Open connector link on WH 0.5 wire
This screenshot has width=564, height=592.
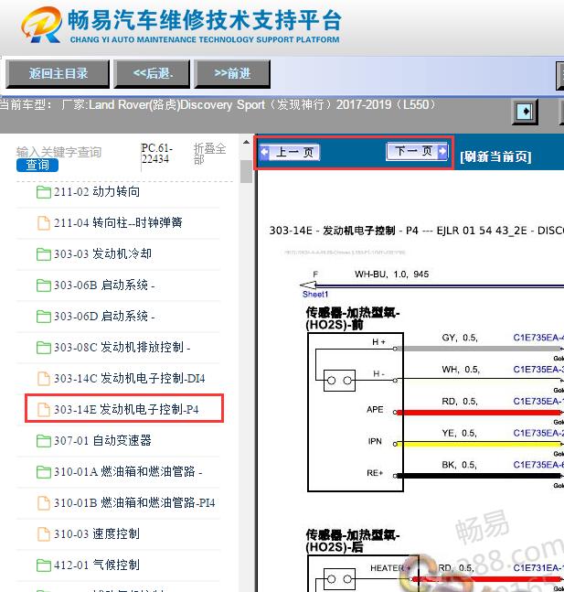[x=538, y=370]
